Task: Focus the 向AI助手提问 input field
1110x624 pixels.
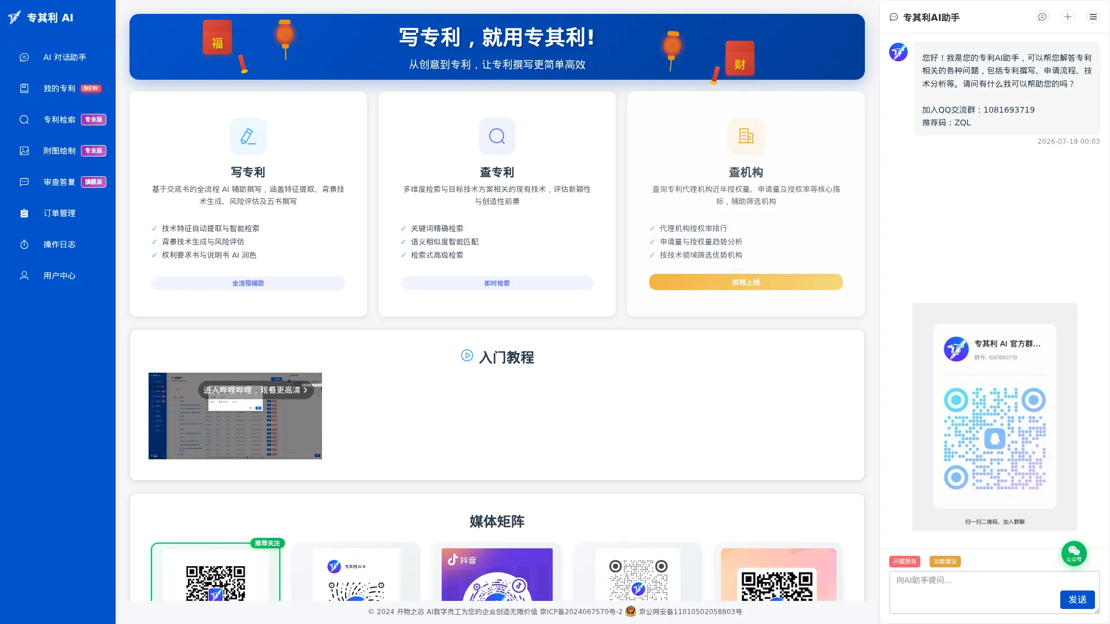Action: tap(994, 592)
